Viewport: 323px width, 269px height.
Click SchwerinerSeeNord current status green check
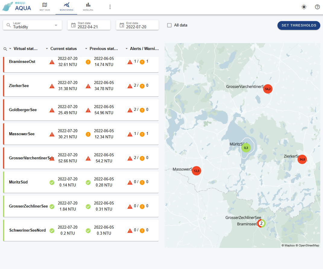pos(52,230)
